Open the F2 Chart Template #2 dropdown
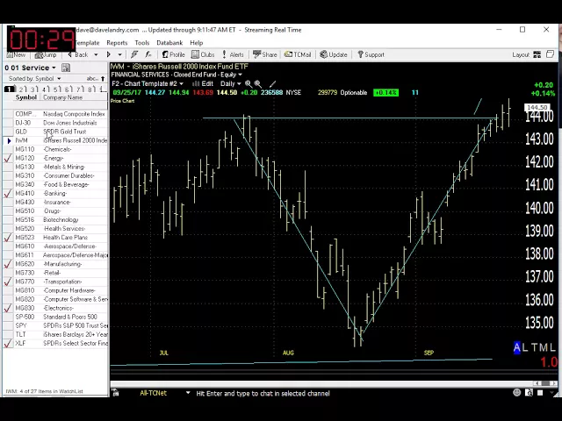The height and width of the screenshot is (421, 562). point(148,84)
